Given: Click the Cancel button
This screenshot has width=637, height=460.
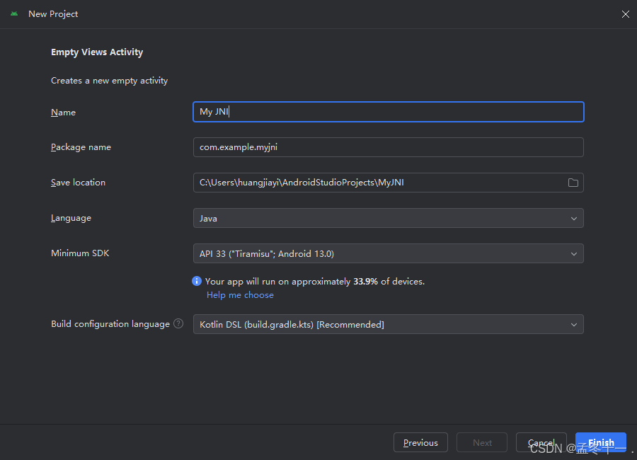Looking at the screenshot, I should [541, 442].
